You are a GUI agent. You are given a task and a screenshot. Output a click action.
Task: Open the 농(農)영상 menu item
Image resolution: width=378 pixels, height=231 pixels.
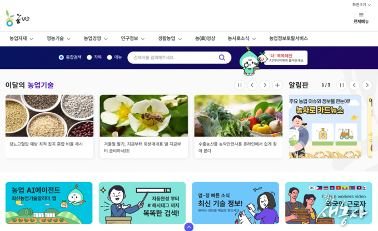pyautogui.click(x=205, y=38)
